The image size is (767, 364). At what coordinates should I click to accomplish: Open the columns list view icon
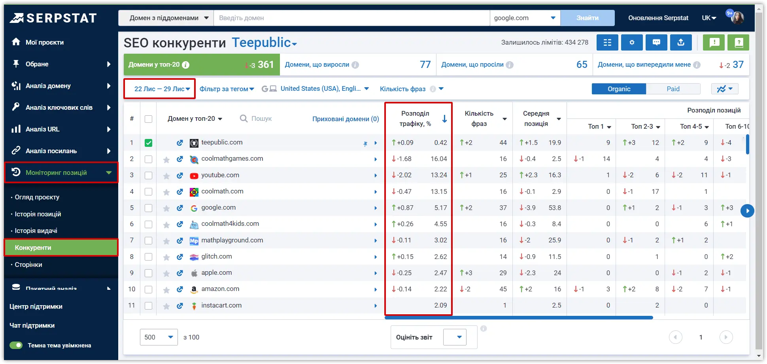(x=607, y=43)
